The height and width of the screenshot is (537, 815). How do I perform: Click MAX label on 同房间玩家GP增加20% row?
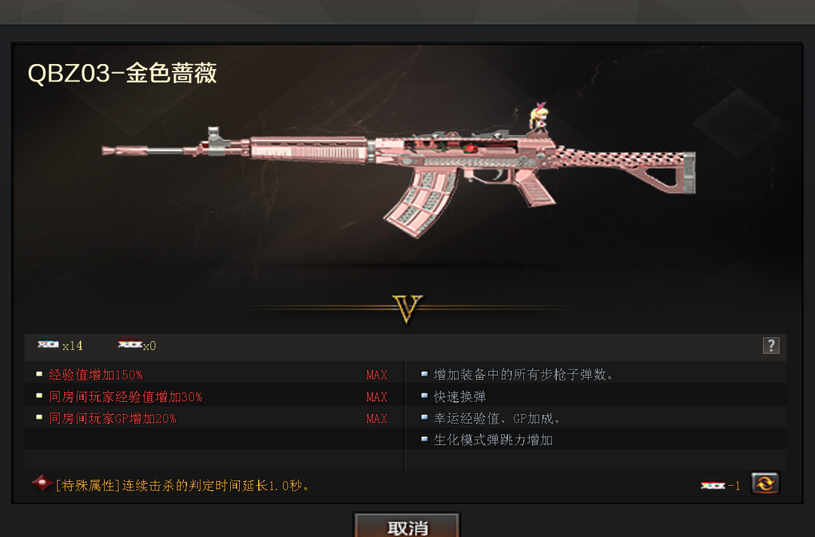pyautogui.click(x=377, y=419)
